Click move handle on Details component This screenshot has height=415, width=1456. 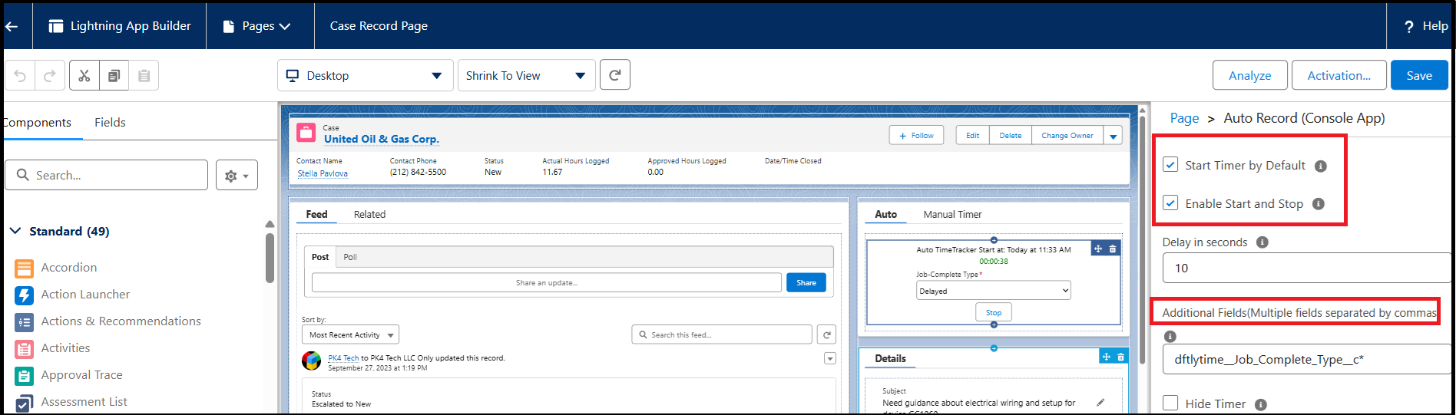click(1107, 357)
